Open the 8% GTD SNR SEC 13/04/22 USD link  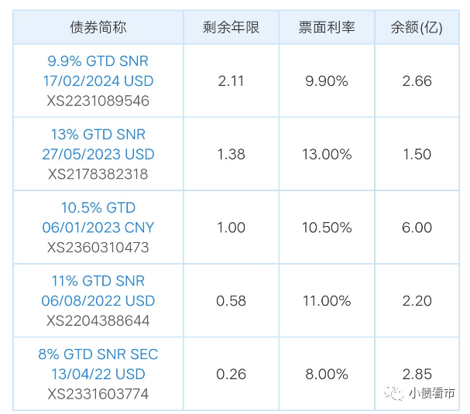coord(98,364)
